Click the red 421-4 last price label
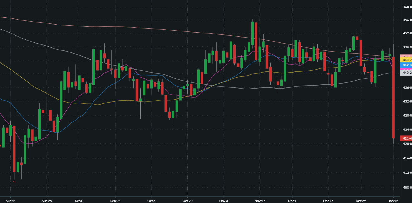412x203 pixels. tap(406, 138)
